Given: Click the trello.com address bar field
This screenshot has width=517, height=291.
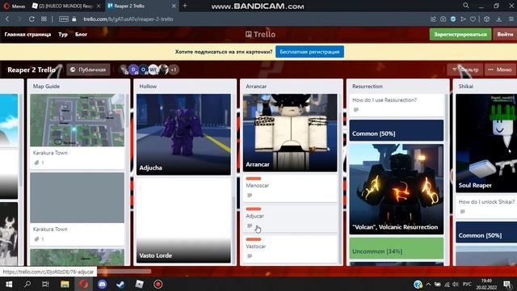Looking at the screenshot, I should tap(128, 19).
